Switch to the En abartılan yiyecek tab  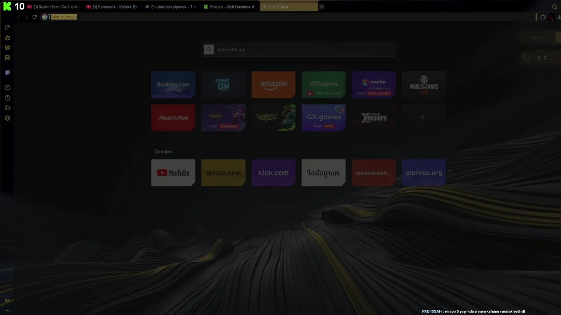coord(171,7)
